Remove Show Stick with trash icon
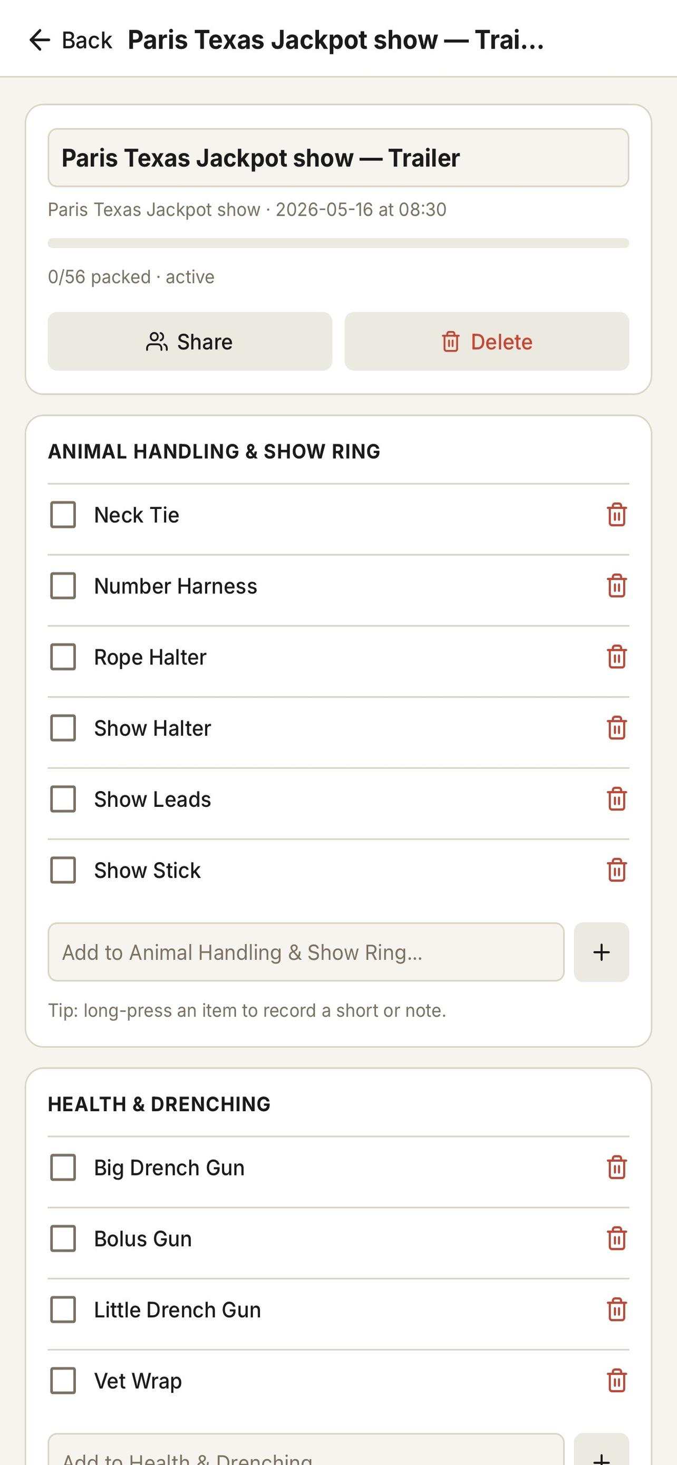Screen dimensions: 677x1465 [617, 871]
